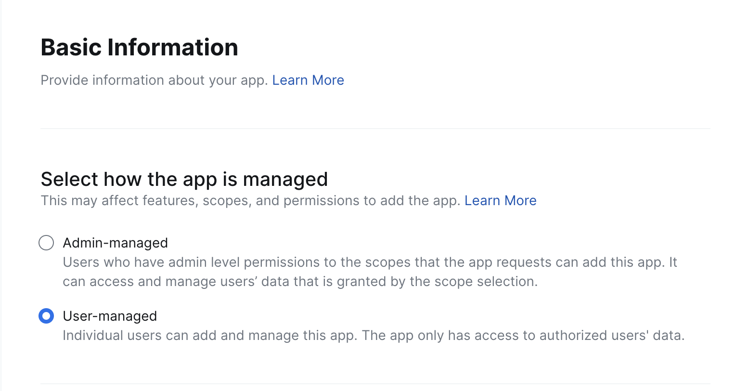
Task: Click the filled blue User-managed radio circle
Action: point(46,316)
